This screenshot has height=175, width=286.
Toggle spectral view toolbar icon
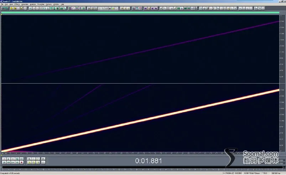70,8
